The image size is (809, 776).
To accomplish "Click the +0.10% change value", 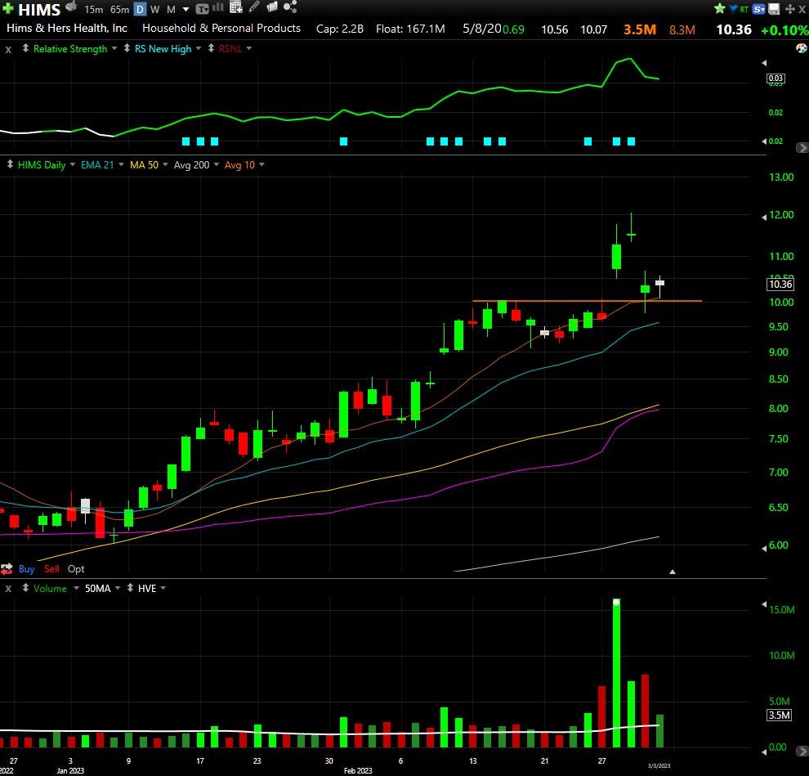I will pos(784,30).
